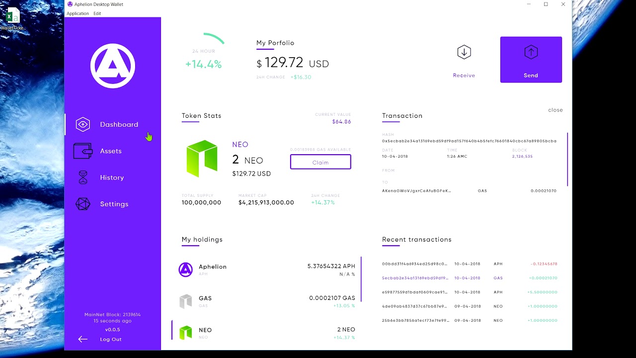Click the Aphelion logo in sidebar

[x=113, y=66]
